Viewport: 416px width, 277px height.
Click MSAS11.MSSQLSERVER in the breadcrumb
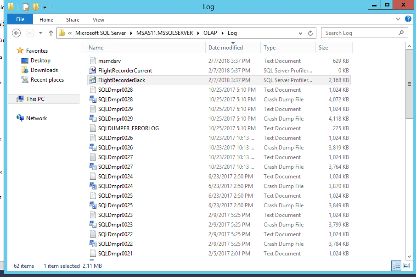point(164,33)
